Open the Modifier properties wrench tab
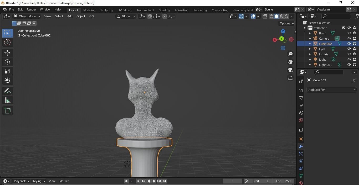Viewport: 359px width, 185px height. coord(301,146)
